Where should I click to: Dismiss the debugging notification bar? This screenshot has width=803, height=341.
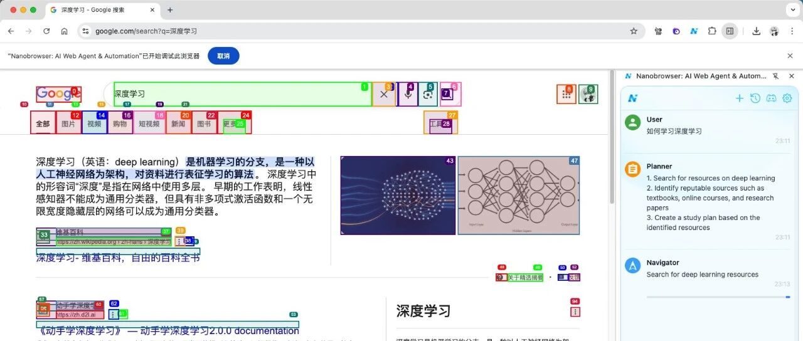pos(790,56)
